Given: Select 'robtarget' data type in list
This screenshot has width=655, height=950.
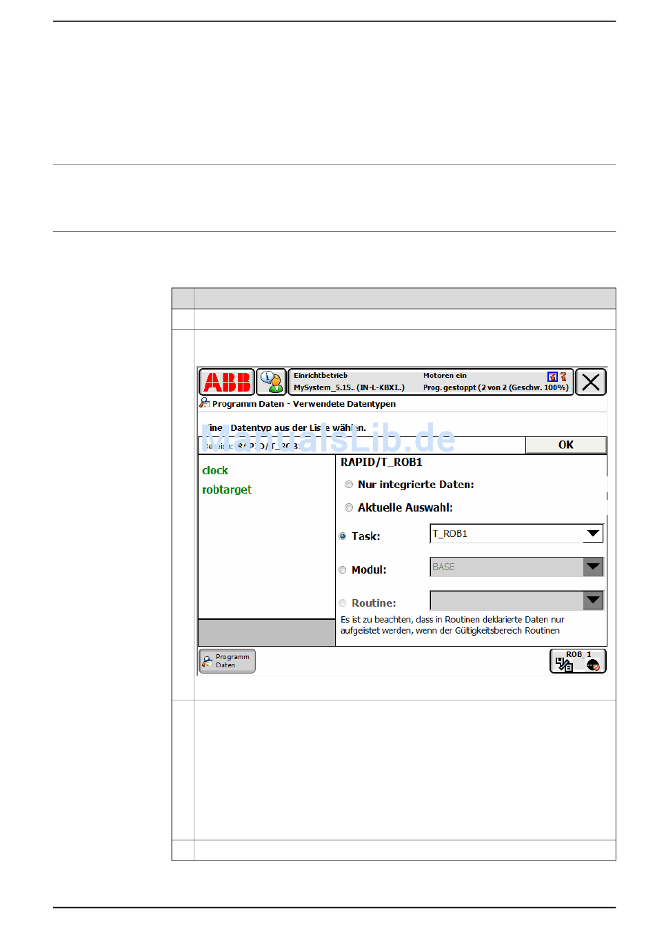Looking at the screenshot, I should [x=227, y=489].
